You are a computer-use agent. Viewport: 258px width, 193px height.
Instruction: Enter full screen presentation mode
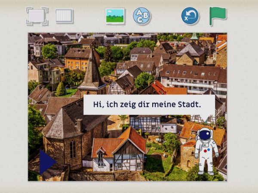click(37, 16)
